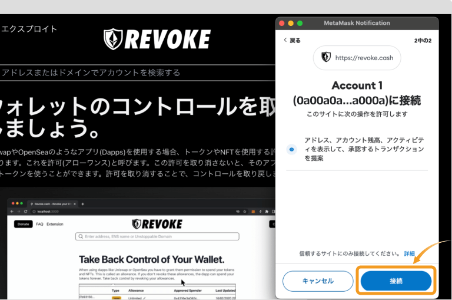The image size is (452, 300).
Task: Click the 2中の2 step indicator text
Action: point(423,41)
